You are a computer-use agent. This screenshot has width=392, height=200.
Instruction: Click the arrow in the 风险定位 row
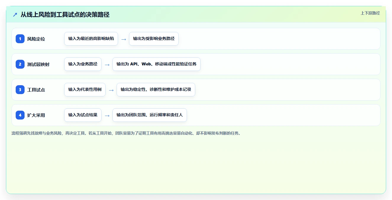coord(124,39)
